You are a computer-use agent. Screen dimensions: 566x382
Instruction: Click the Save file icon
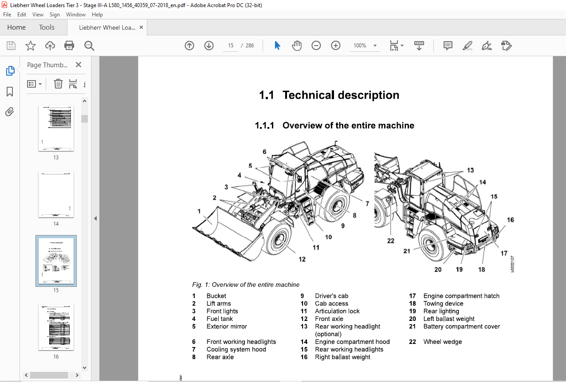[x=11, y=46]
